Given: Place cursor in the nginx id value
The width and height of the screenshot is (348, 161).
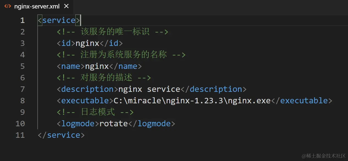Looking at the screenshot, I should [87, 43].
